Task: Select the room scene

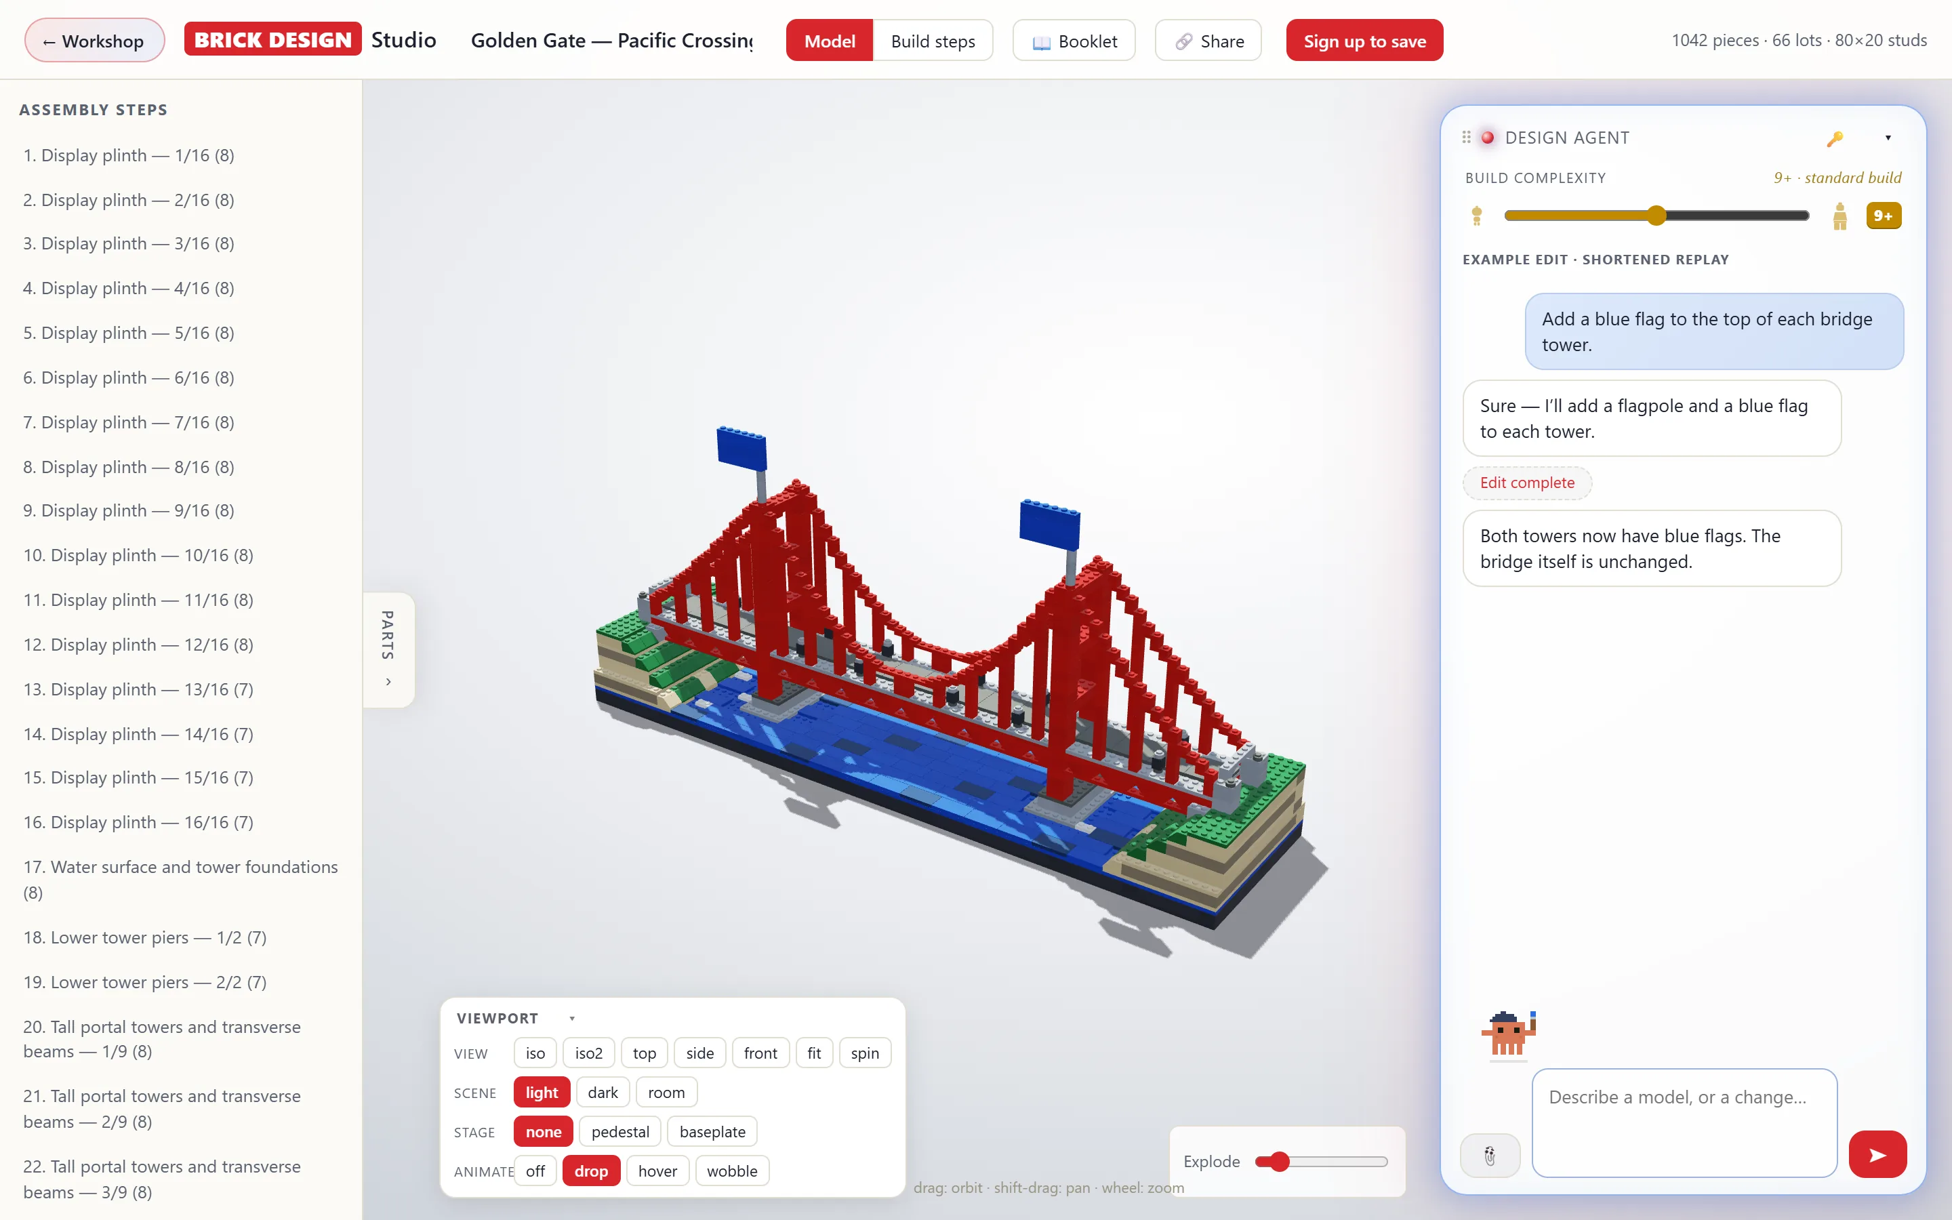Action: (x=666, y=1093)
